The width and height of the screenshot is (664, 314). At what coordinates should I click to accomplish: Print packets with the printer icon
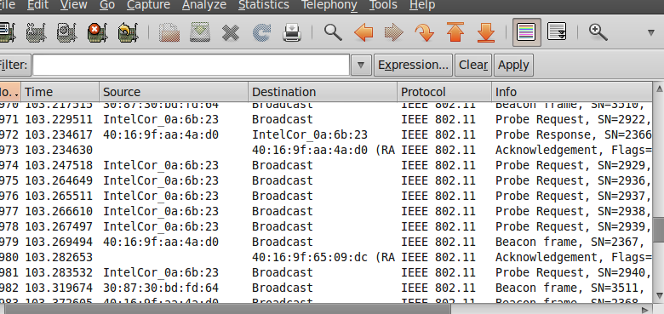click(x=292, y=32)
